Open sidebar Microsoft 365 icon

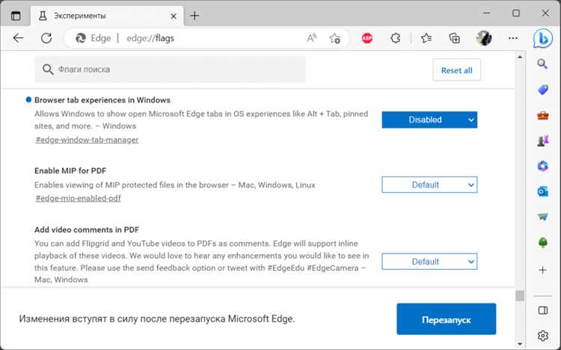[543, 166]
